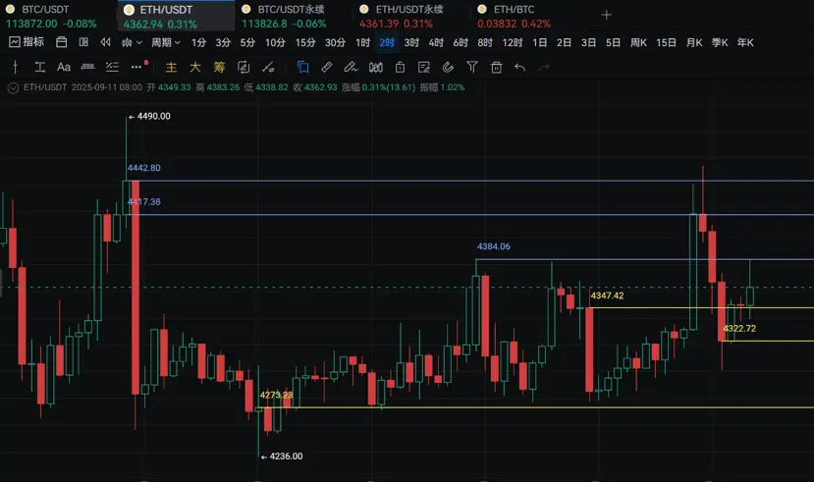Switch to the ETH/USDT tab

tap(176, 16)
